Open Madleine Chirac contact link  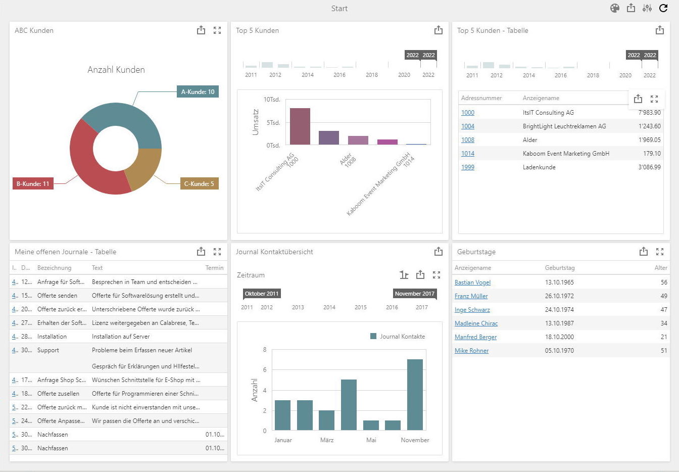tap(476, 323)
